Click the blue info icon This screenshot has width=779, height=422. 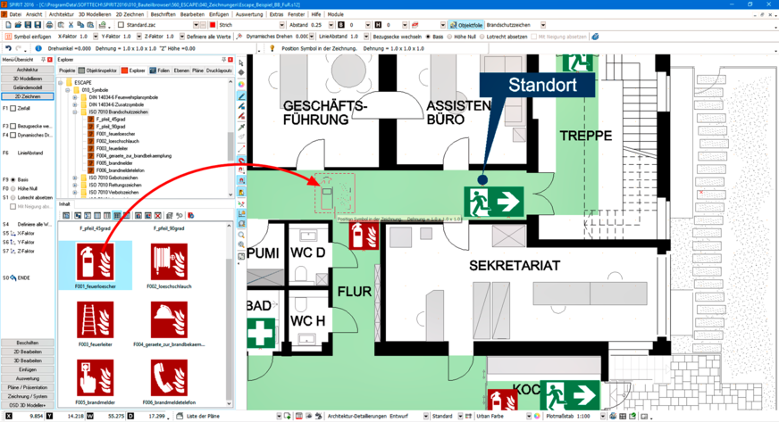38,48
